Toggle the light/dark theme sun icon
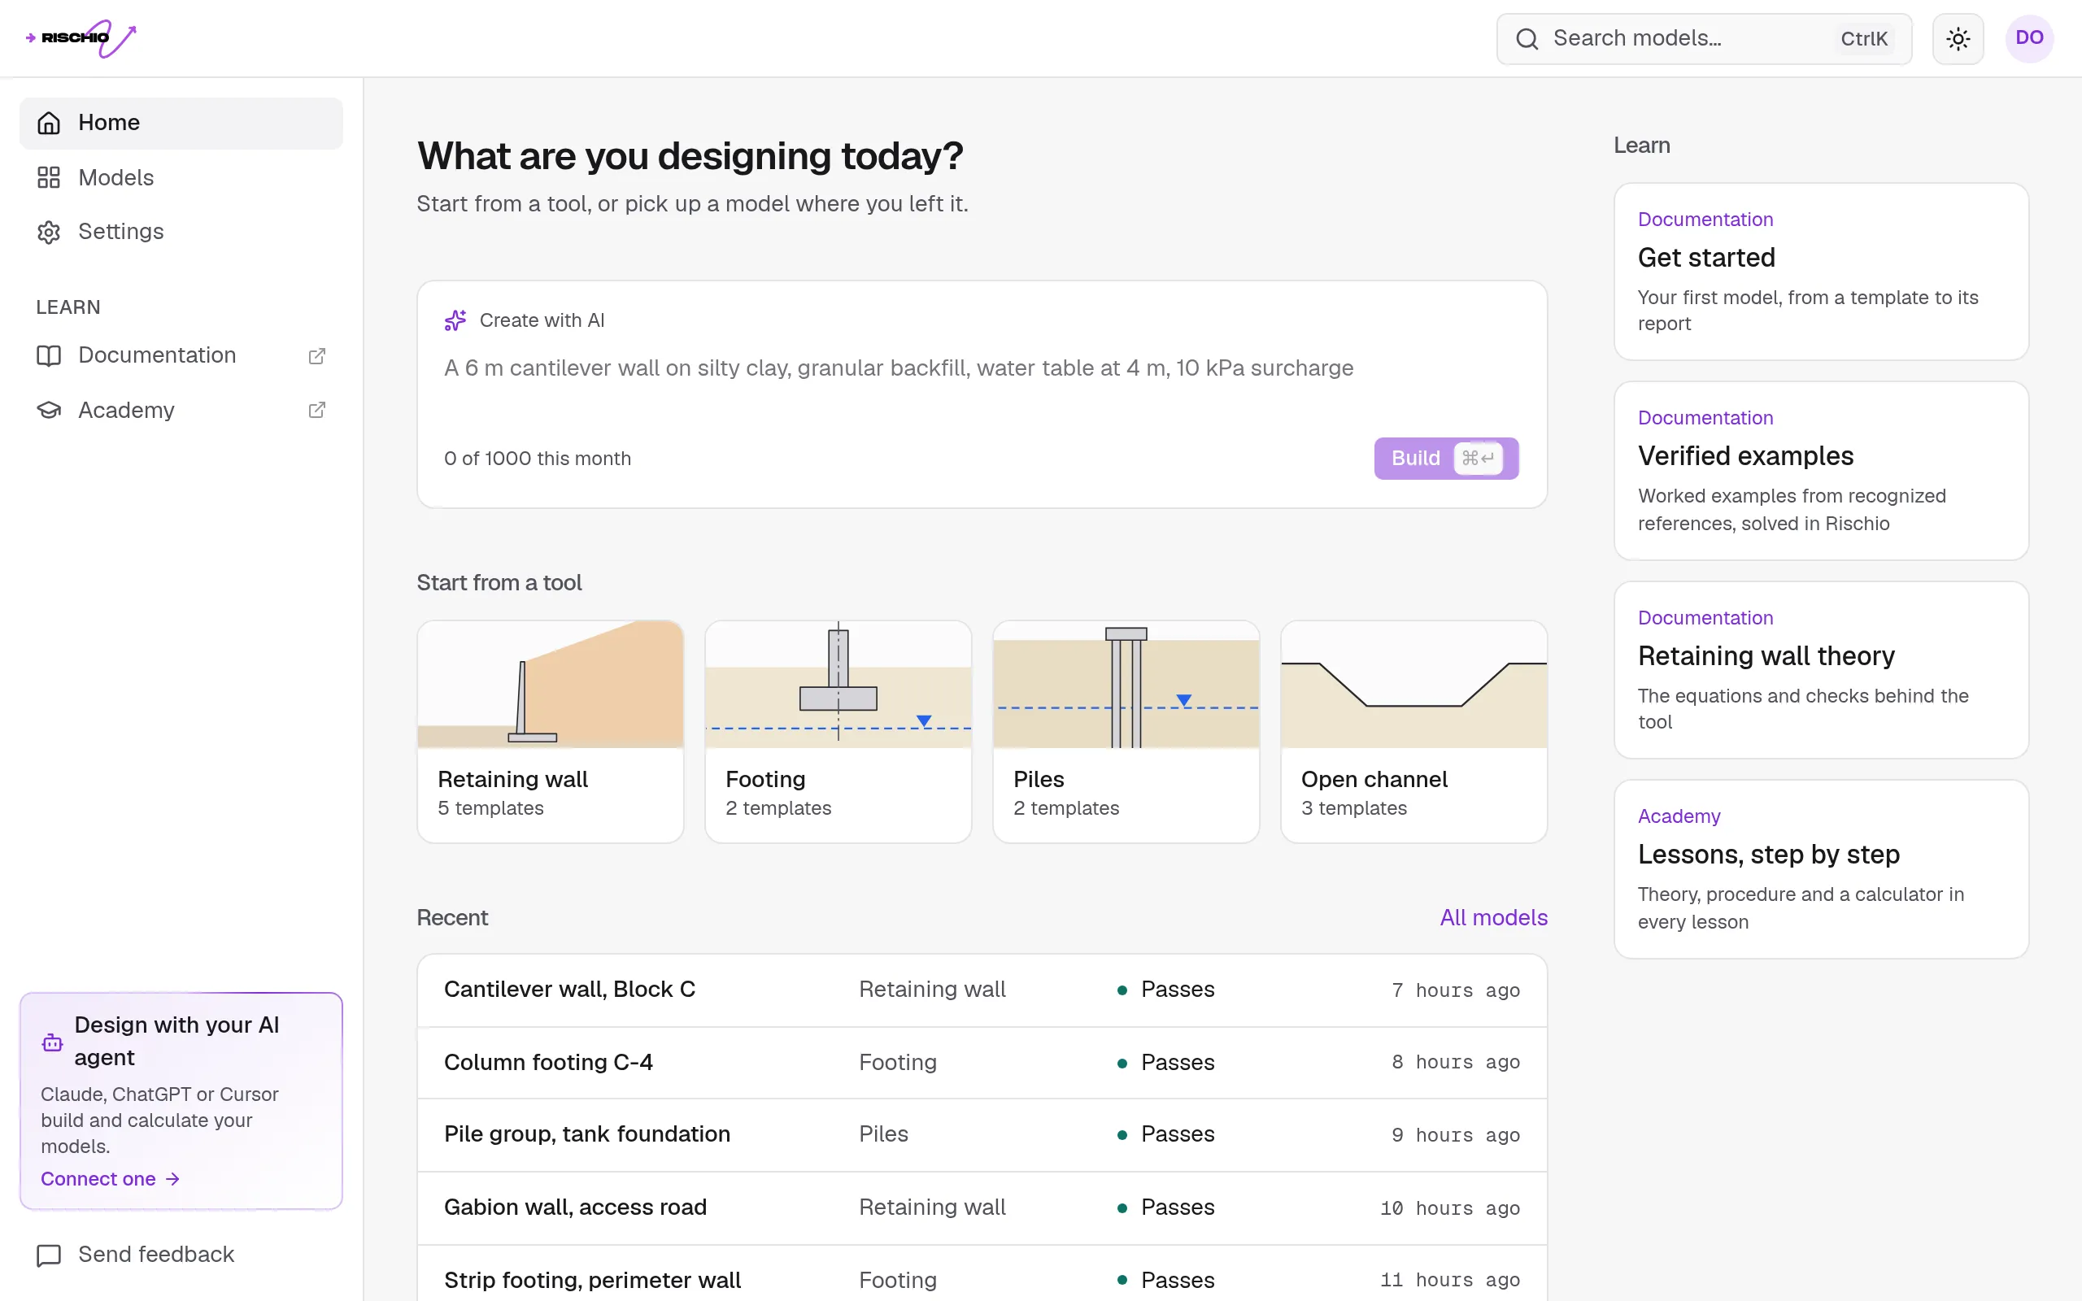Viewport: 2082px width, 1301px height. point(1958,39)
